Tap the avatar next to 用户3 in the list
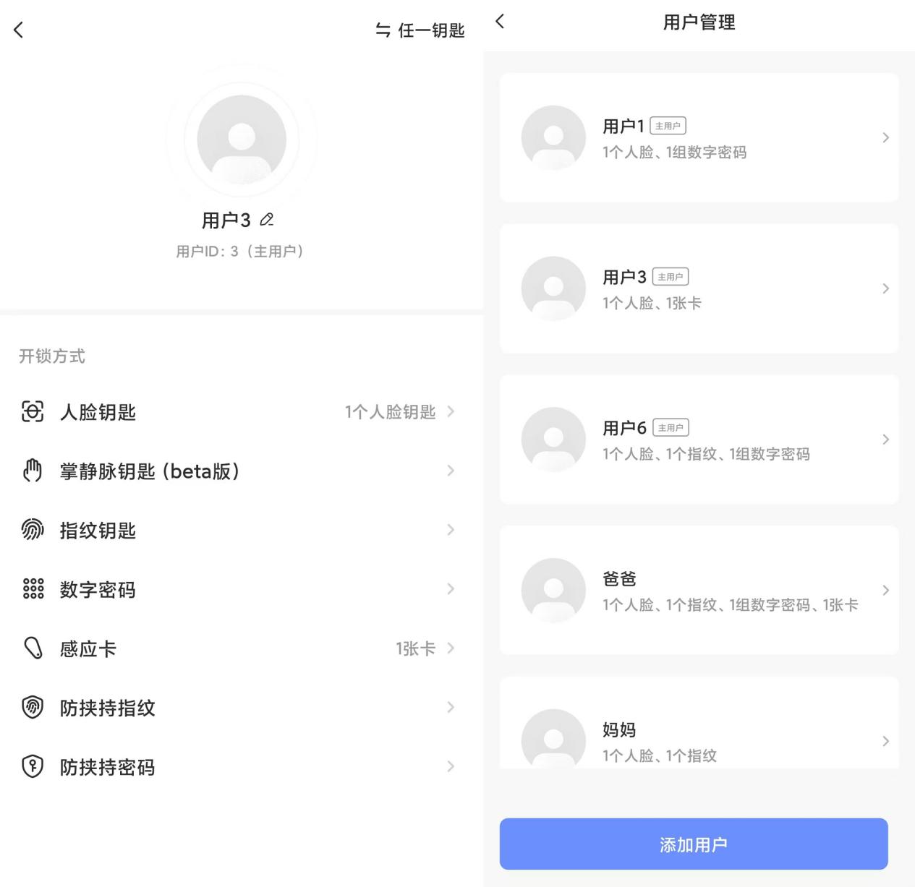 pos(553,288)
